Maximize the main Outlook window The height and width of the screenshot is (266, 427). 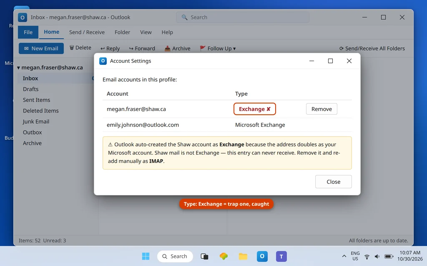384,17
